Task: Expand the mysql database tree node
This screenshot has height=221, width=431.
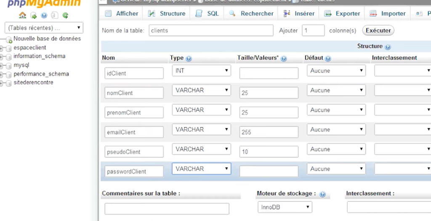Action: [2, 66]
